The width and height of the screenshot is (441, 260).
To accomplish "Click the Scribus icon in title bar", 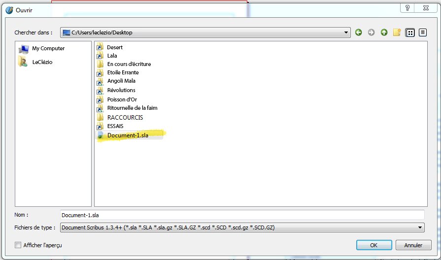I will click(x=9, y=10).
